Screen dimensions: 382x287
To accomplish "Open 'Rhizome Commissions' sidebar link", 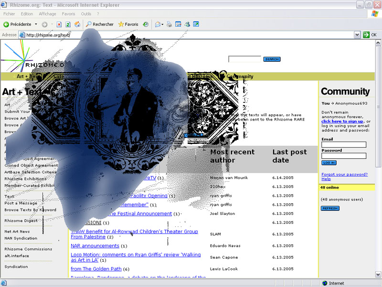I will (x=28, y=249).
